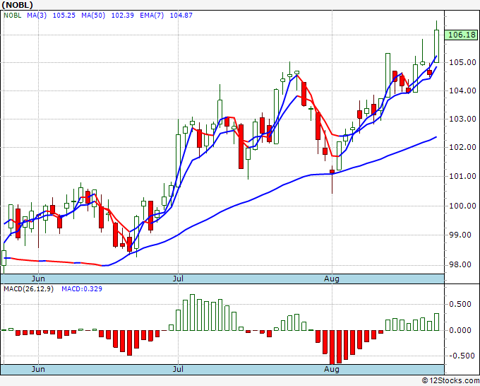The width and height of the screenshot is (480, 386).
Task: Click Jun on the price chart time axis
Action: click(38, 279)
